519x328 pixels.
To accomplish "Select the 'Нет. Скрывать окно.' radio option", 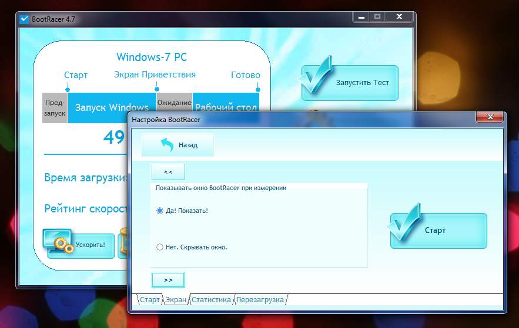I will click(160, 247).
